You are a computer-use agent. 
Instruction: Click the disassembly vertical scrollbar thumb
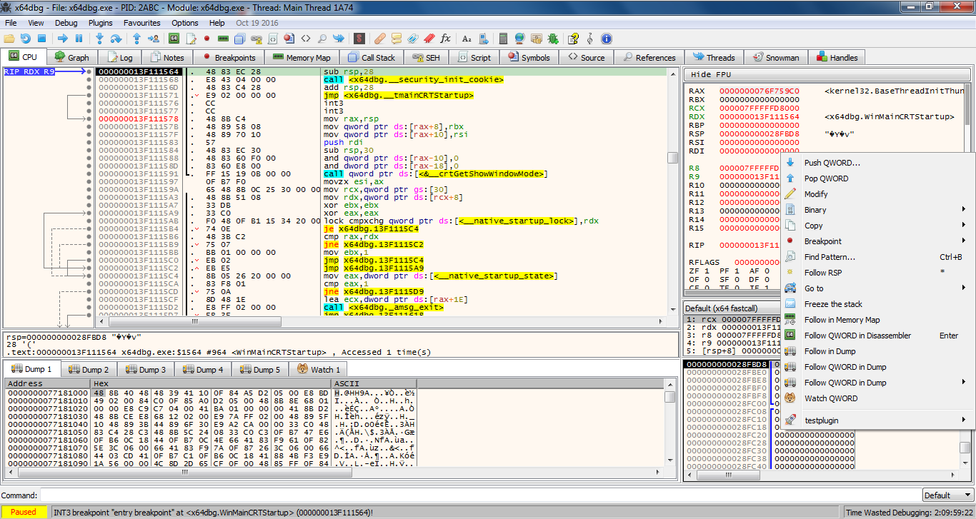click(672, 158)
